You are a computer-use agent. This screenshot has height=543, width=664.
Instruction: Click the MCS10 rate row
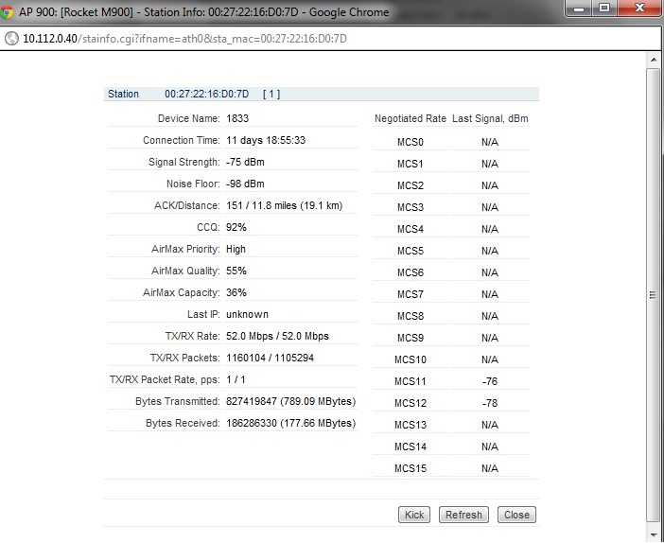pos(451,359)
